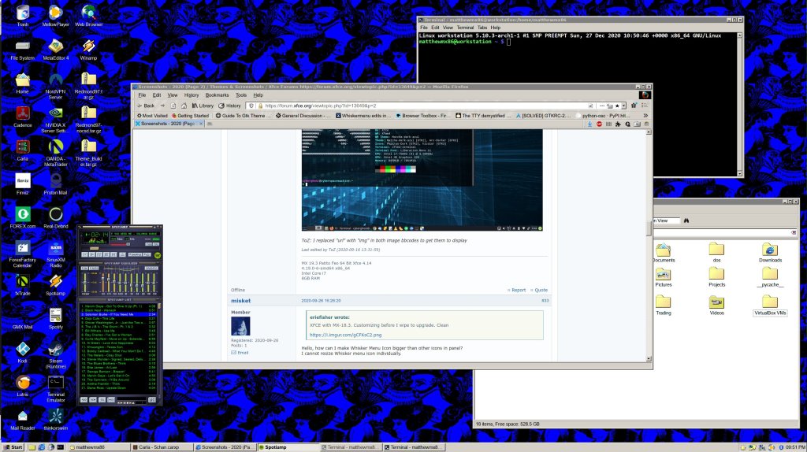Viewport: 807px width, 452px height.
Task: Click the Firefox URL address bar
Action: pos(426,106)
